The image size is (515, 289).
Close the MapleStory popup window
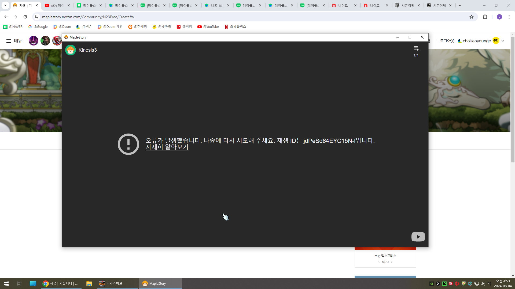click(x=422, y=37)
